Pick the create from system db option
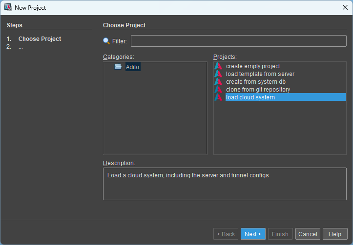The width and height of the screenshot is (353, 245). 255,82
